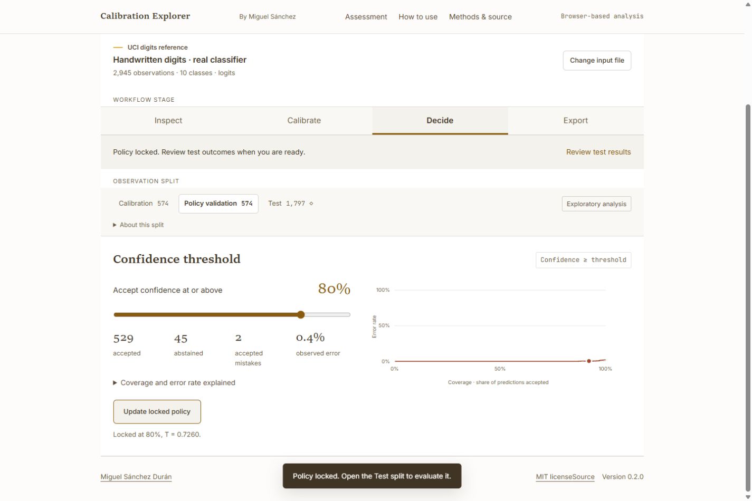
Task: Click the confidence threshold slider handle
Action: point(301,315)
